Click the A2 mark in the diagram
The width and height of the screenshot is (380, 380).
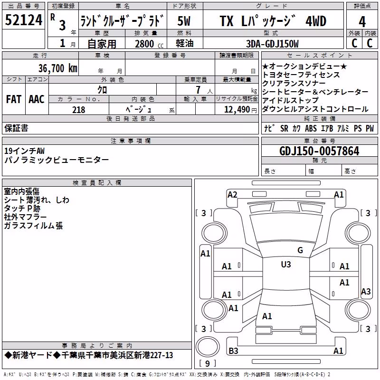coord(232,195)
